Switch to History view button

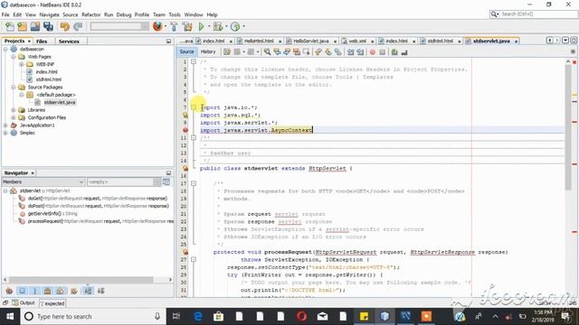208,52
